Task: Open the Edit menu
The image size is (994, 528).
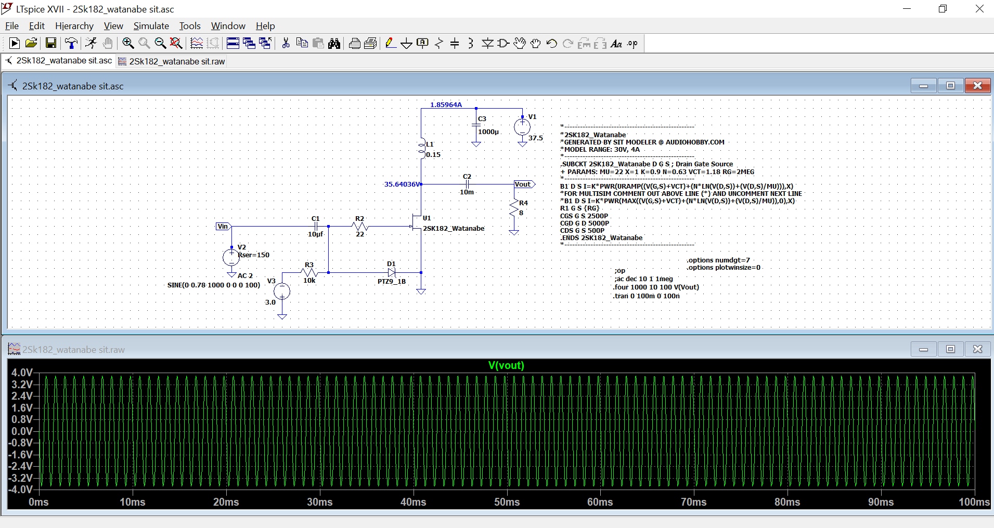Action: [37, 26]
